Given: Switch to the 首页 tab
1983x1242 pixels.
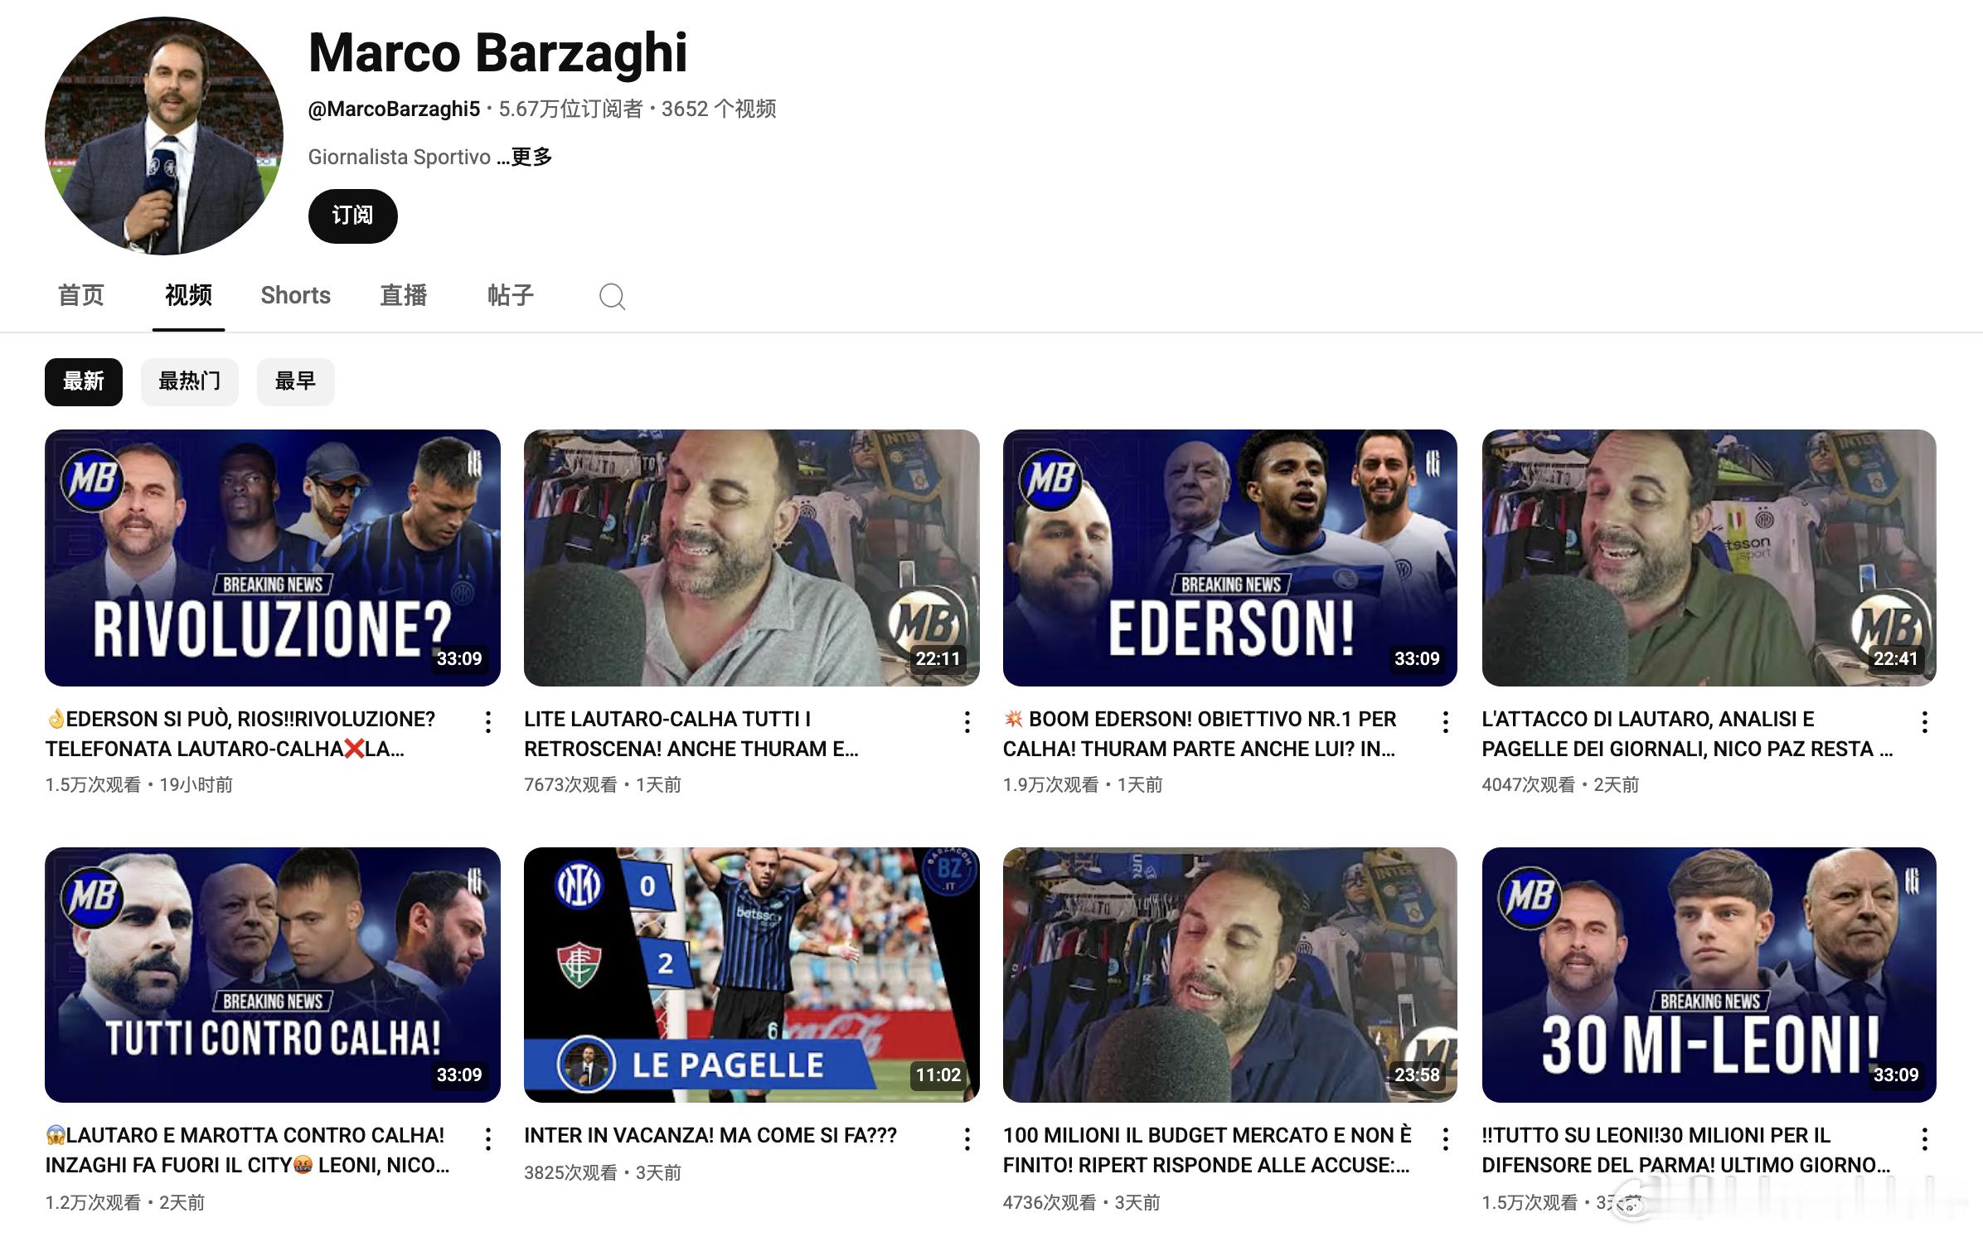Looking at the screenshot, I should [80, 295].
